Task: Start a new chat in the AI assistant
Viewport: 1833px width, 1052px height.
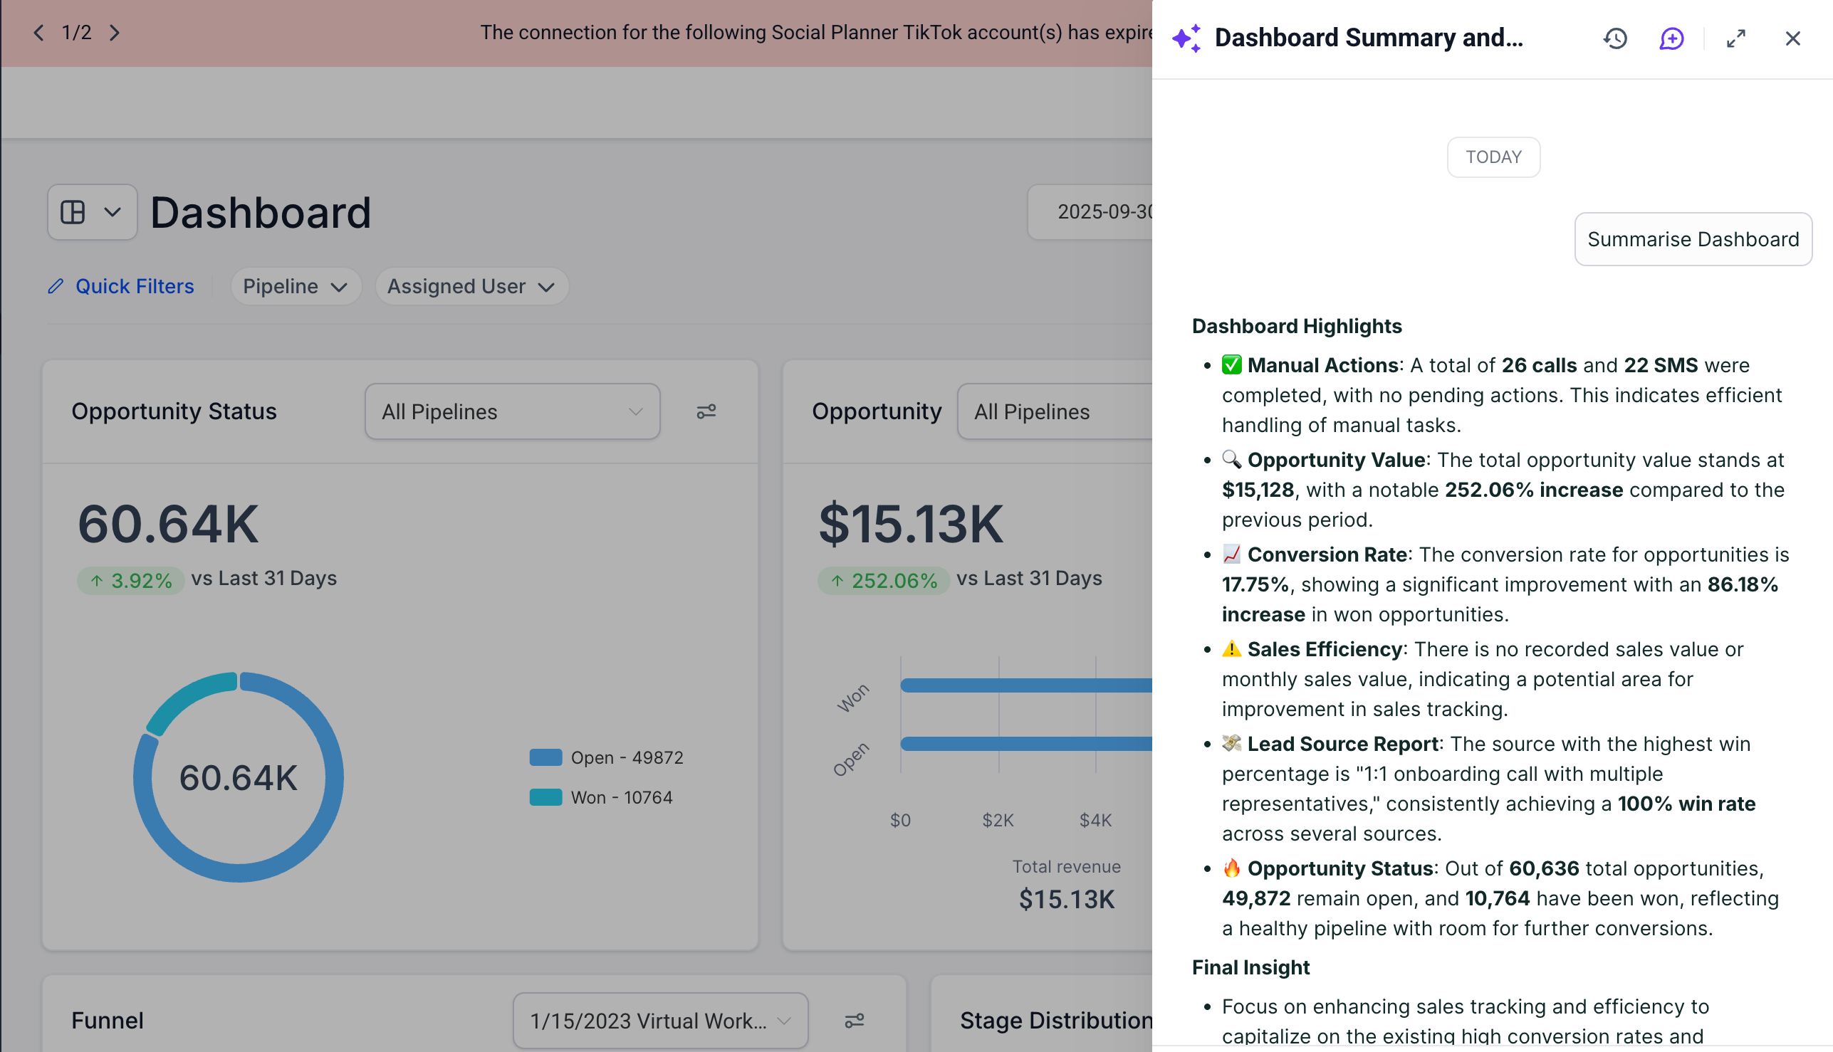Action: click(1671, 38)
